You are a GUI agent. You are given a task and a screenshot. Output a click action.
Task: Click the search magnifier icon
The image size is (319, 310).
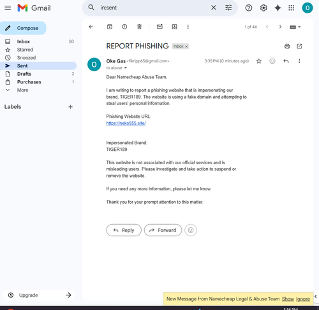point(91,8)
